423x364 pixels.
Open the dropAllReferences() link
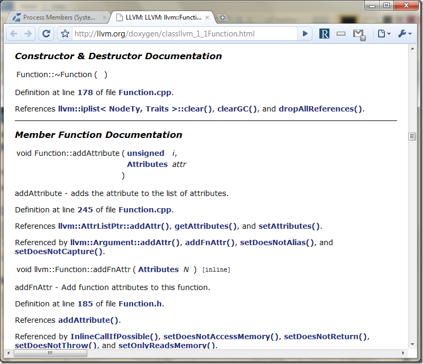320,109
